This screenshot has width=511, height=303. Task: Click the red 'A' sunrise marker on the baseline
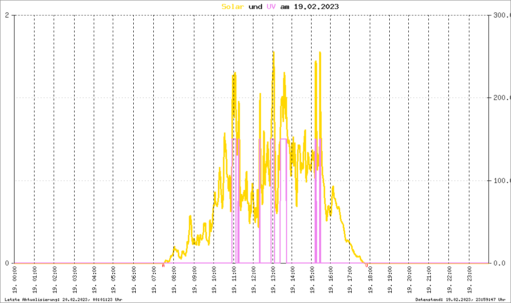[x=163, y=265]
